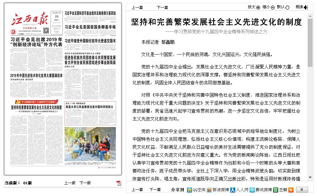Go to the previous page via 上一版
Screen dimensions: 317x196
(70, 183)
